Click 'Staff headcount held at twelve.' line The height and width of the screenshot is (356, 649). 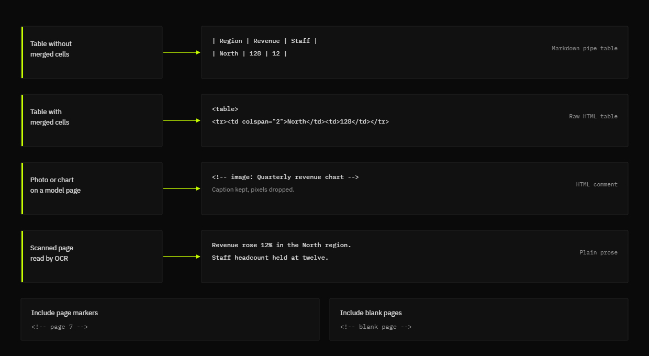click(x=270, y=258)
